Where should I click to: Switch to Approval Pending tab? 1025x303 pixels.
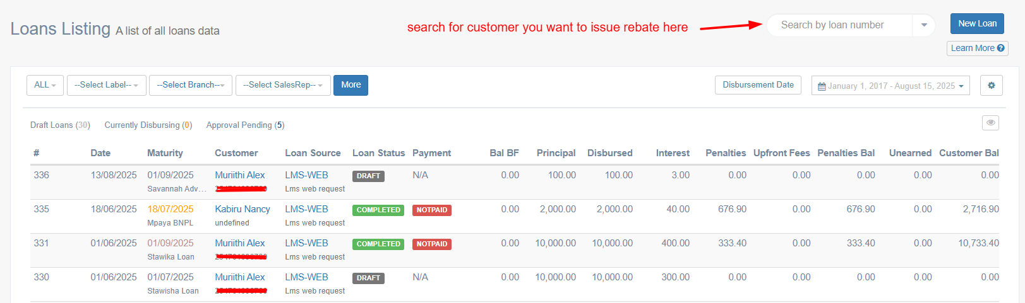point(245,125)
